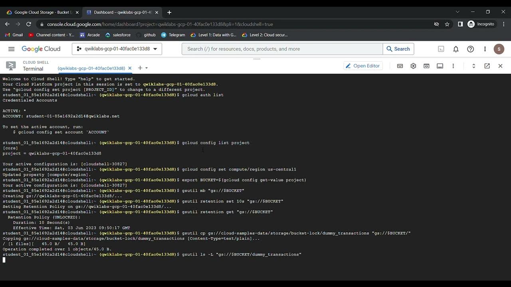
Task: Select the Dashboard browser tab
Action: point(122,12)
